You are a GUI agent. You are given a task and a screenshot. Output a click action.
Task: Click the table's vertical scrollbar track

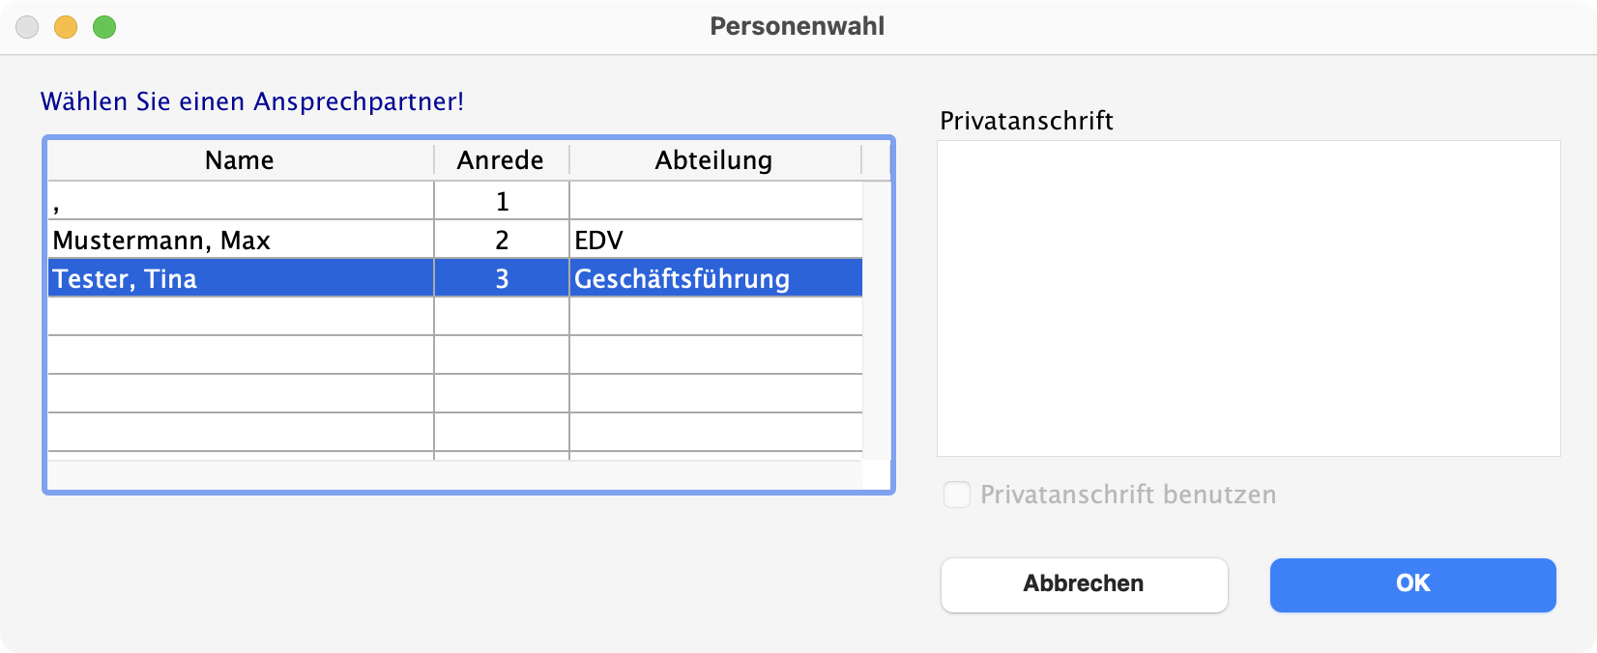(x=876, y=319)
